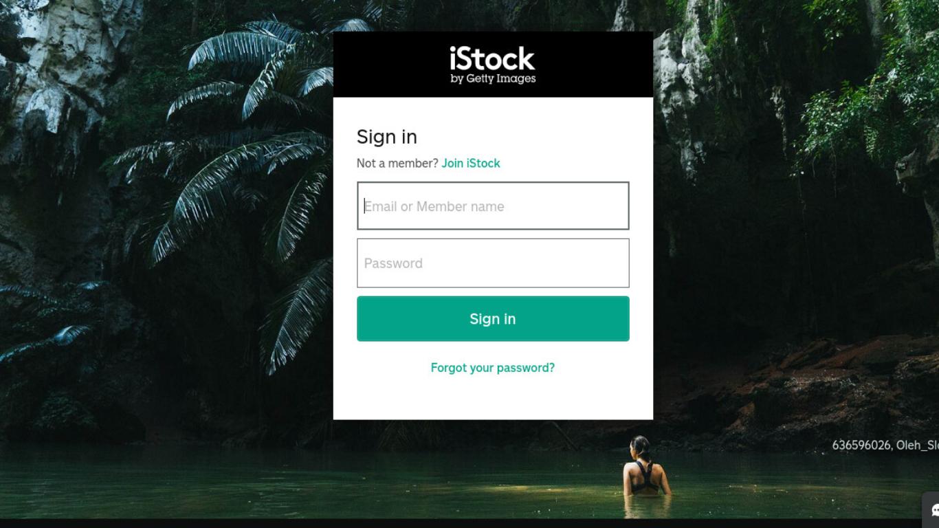
Task: Click the 'by Getty Images' tagline
Action: [x=493, y=79]
